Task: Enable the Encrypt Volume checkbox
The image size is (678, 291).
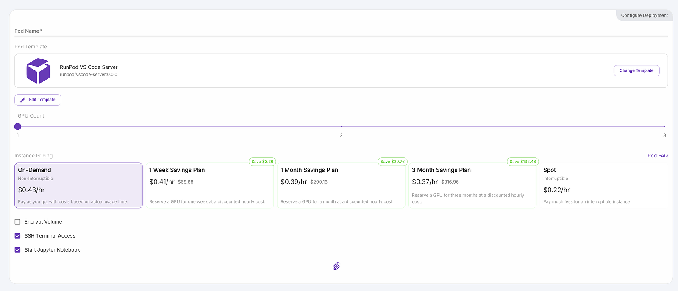Action: click(17, 222)
